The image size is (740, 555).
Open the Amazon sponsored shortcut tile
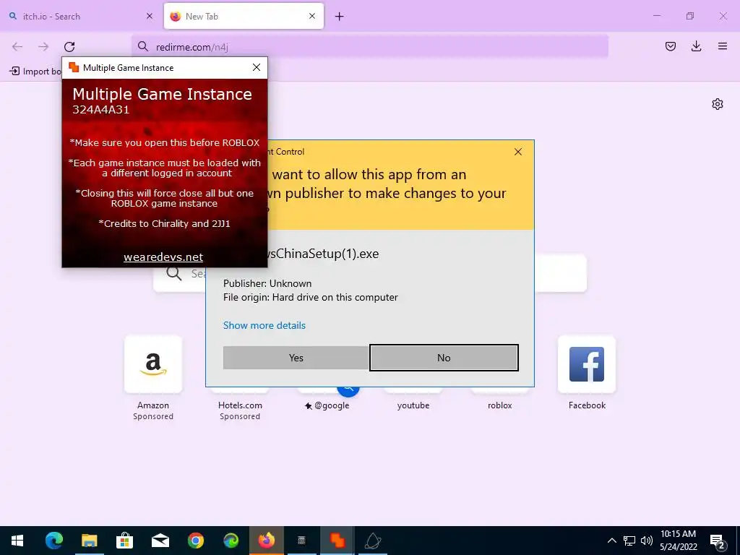click(x=153, y=364)
